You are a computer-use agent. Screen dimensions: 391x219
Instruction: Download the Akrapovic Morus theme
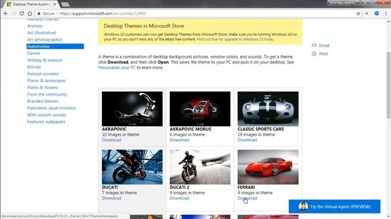pyautogui.click(x=179, y=140)
